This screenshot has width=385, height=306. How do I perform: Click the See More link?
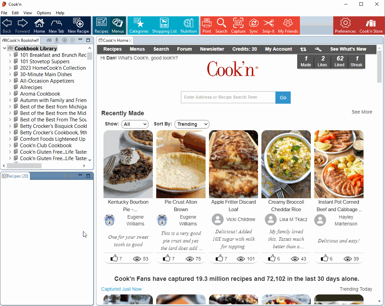[362, 112]
